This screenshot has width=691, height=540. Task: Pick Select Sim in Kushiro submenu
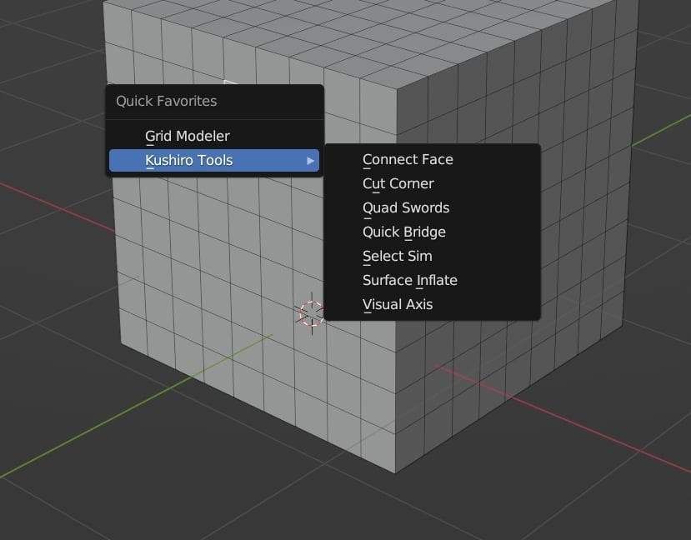coord(432,257)
